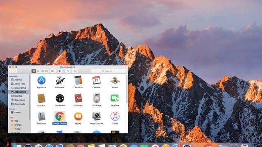Screen dimensions: 262x147
Task: Select the Calculator app icon
Action: click(x=78, y=80)
